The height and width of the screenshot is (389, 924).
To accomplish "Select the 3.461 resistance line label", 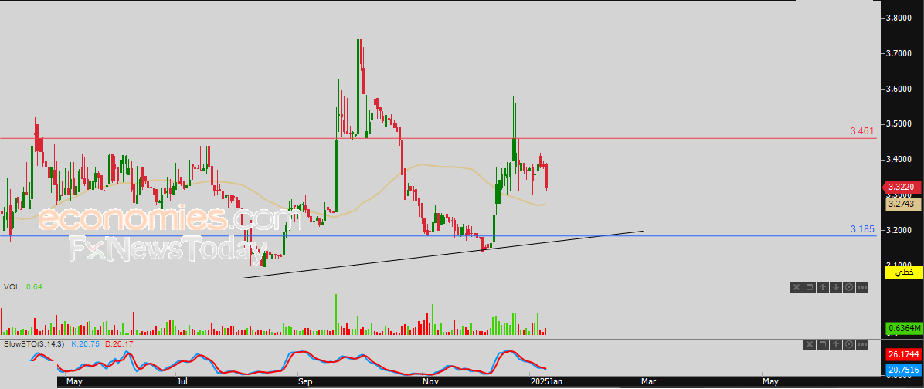I will point(863,130).
